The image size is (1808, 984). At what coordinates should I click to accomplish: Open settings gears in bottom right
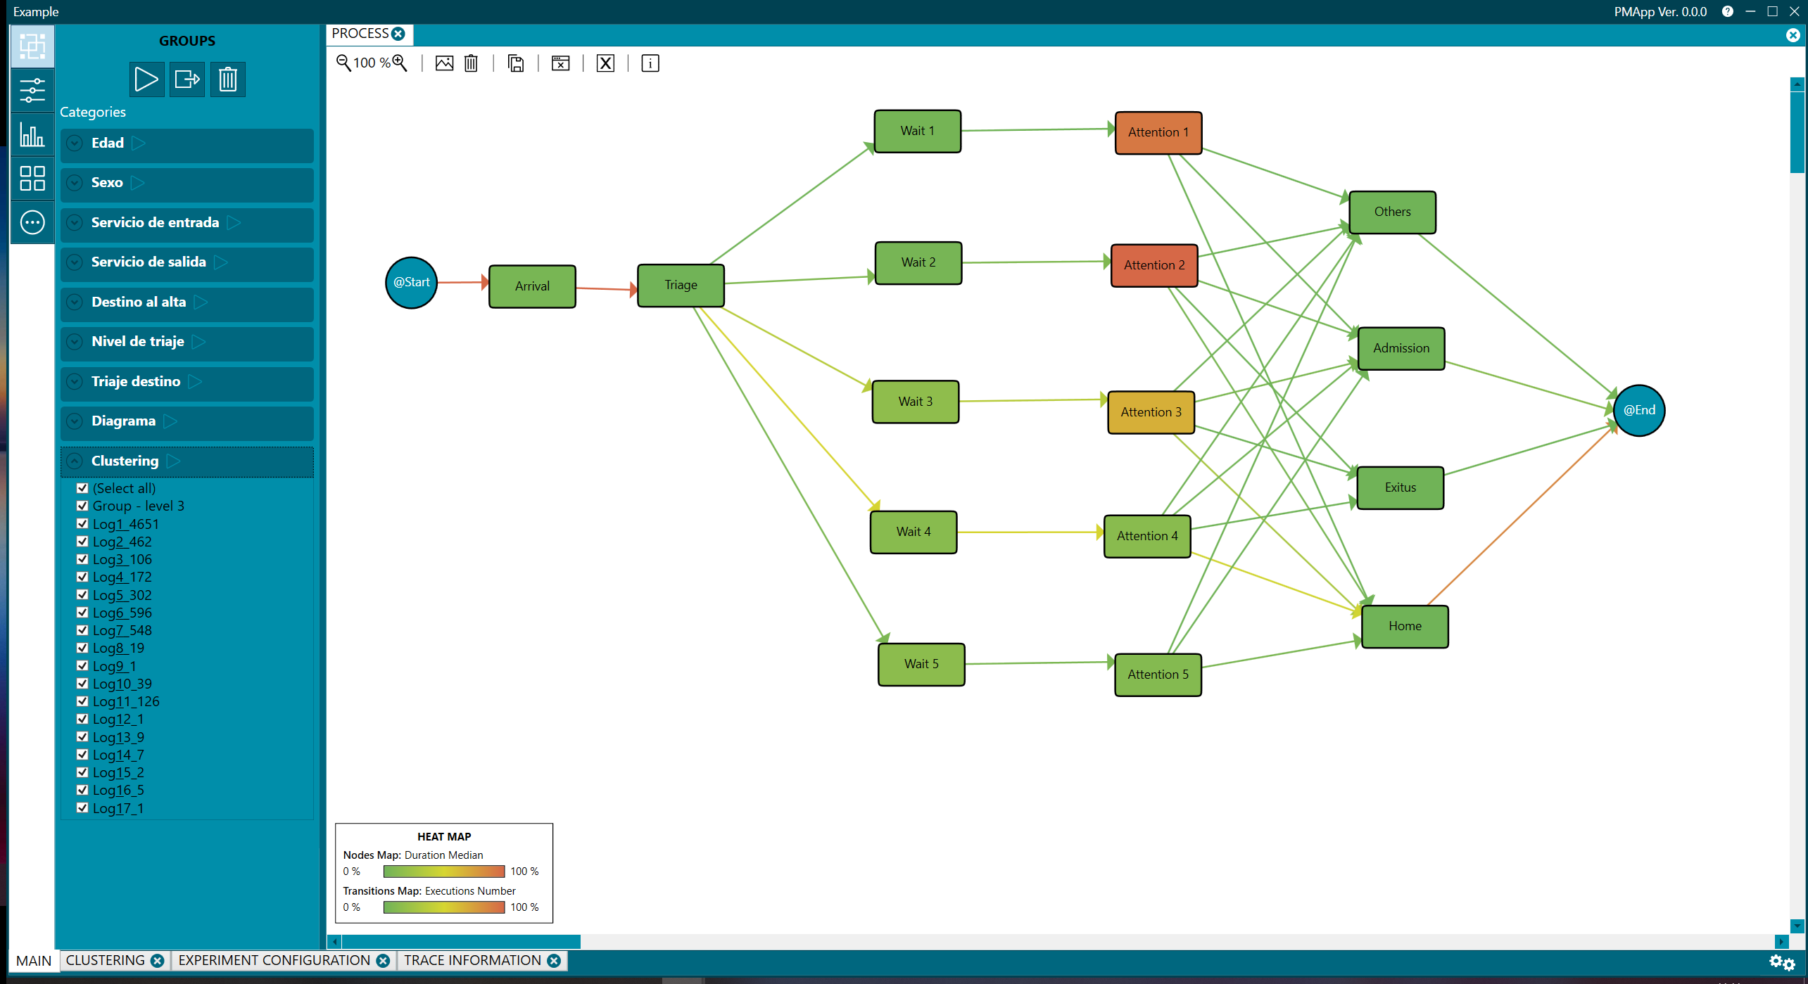pos(1782,962)
